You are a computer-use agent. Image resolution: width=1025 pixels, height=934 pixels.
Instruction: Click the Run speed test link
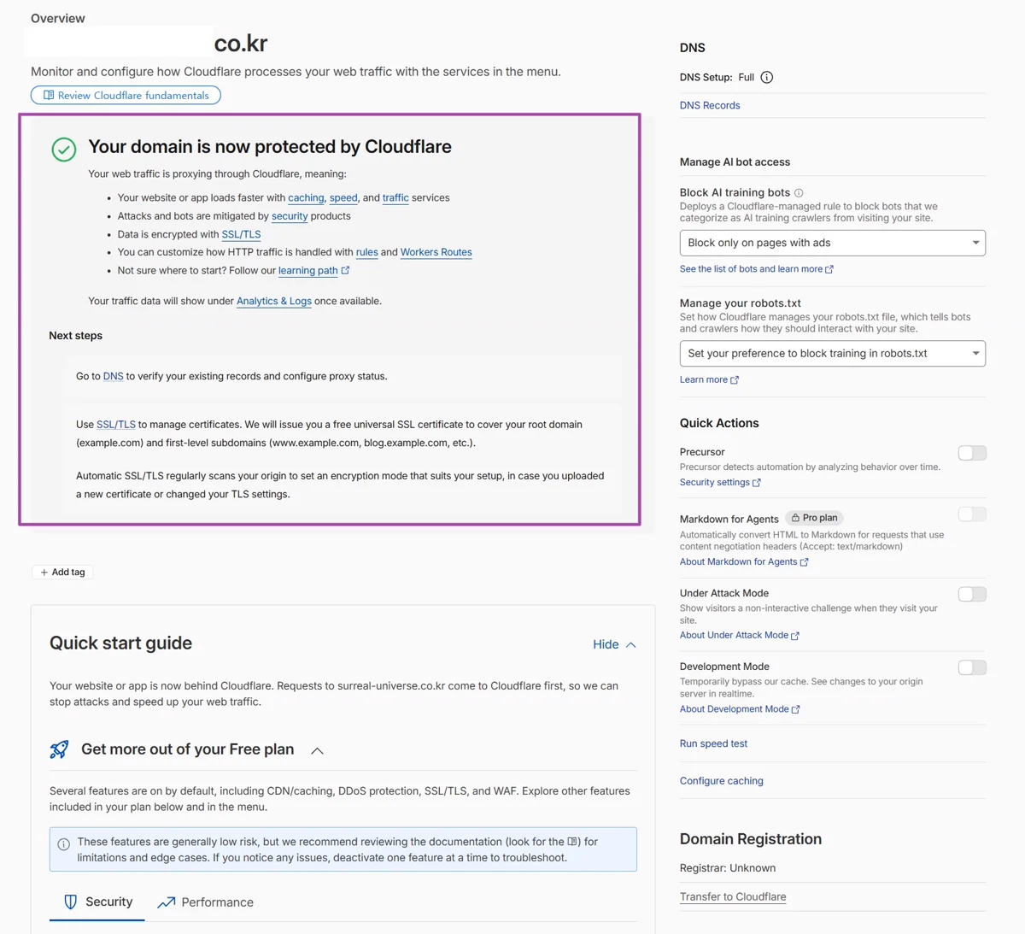713,743
